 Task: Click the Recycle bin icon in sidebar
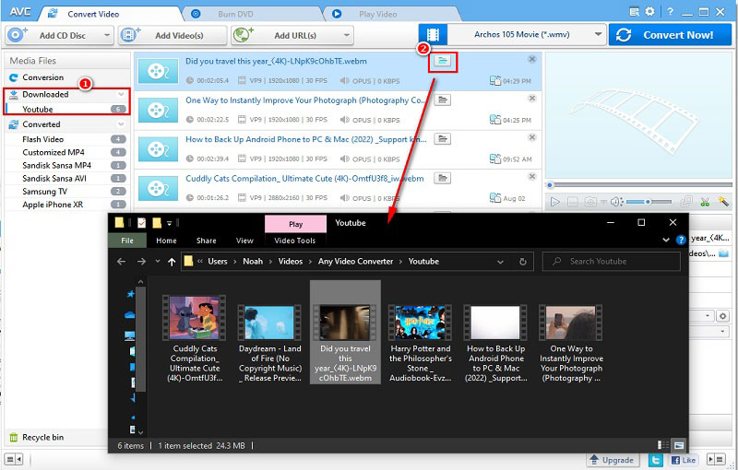click(x=14, y=437)
